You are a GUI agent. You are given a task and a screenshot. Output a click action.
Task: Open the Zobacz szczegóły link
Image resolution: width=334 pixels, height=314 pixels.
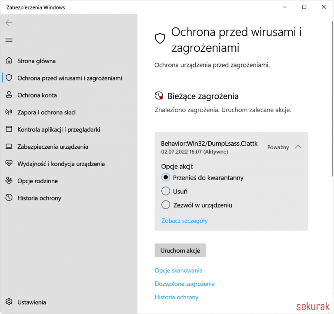tap(184, 220)
